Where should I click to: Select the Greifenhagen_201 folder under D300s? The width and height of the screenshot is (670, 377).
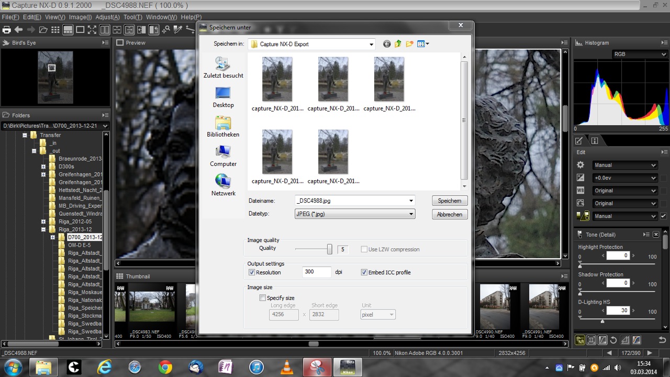(80, 174)
